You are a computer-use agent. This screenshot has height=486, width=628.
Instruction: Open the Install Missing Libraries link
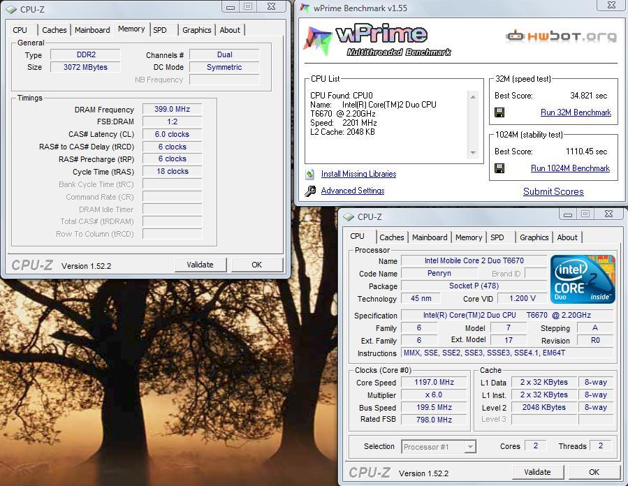point(358,174)
